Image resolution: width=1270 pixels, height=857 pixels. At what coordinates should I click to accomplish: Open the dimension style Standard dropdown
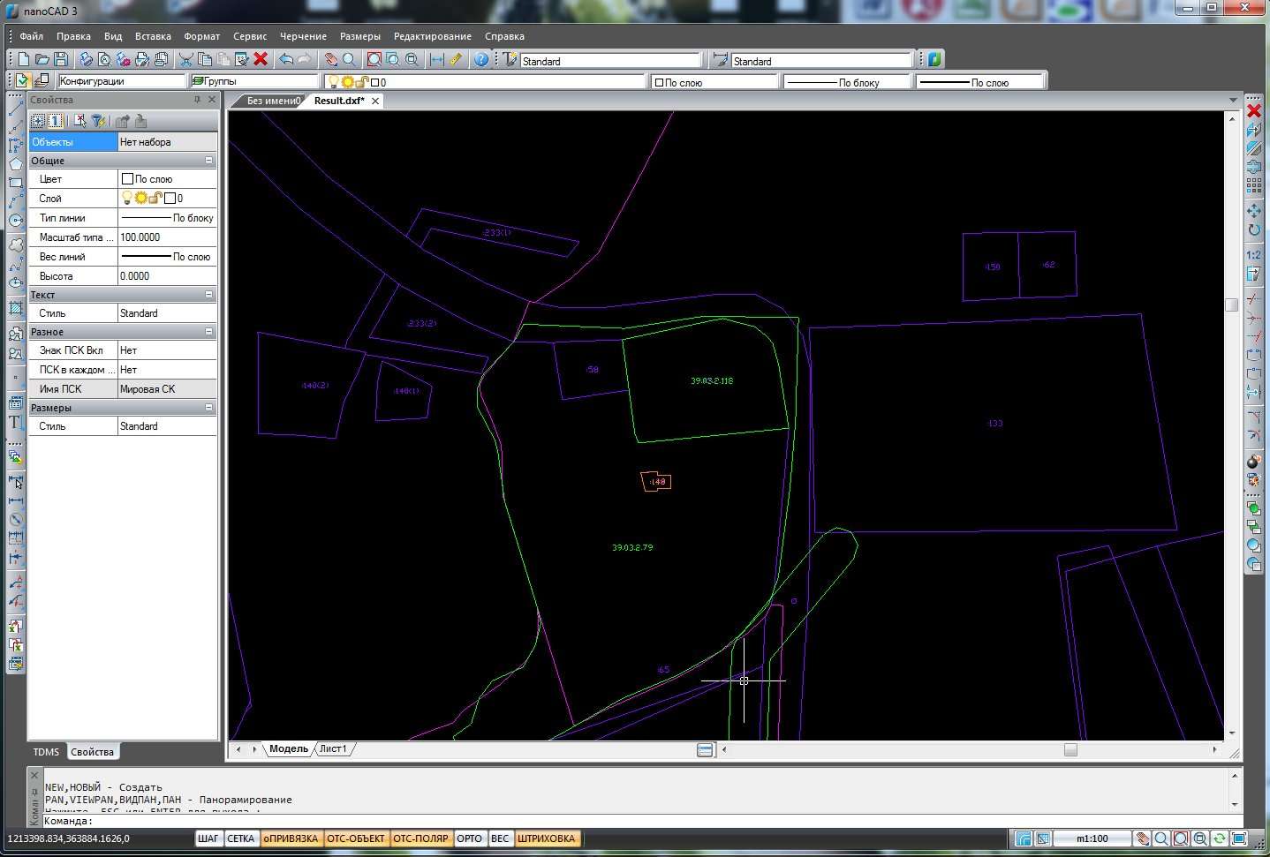822,61
